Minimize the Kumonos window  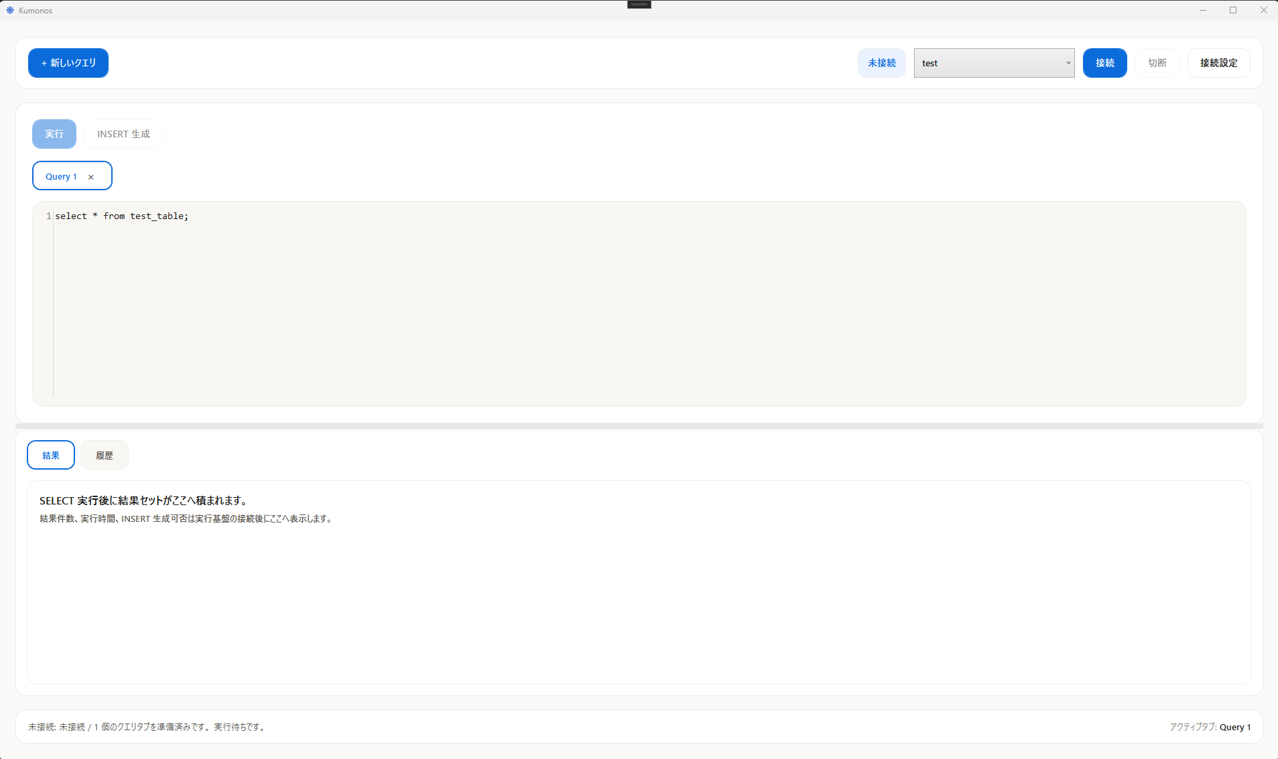(1203, 10)
